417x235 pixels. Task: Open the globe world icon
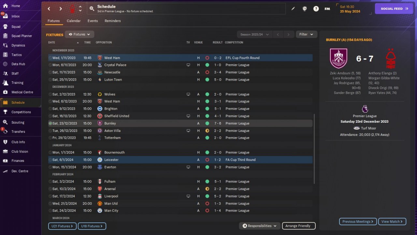click(x=305, y=9)
